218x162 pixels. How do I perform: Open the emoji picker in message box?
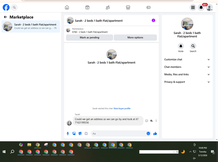(x=148, y=134)
